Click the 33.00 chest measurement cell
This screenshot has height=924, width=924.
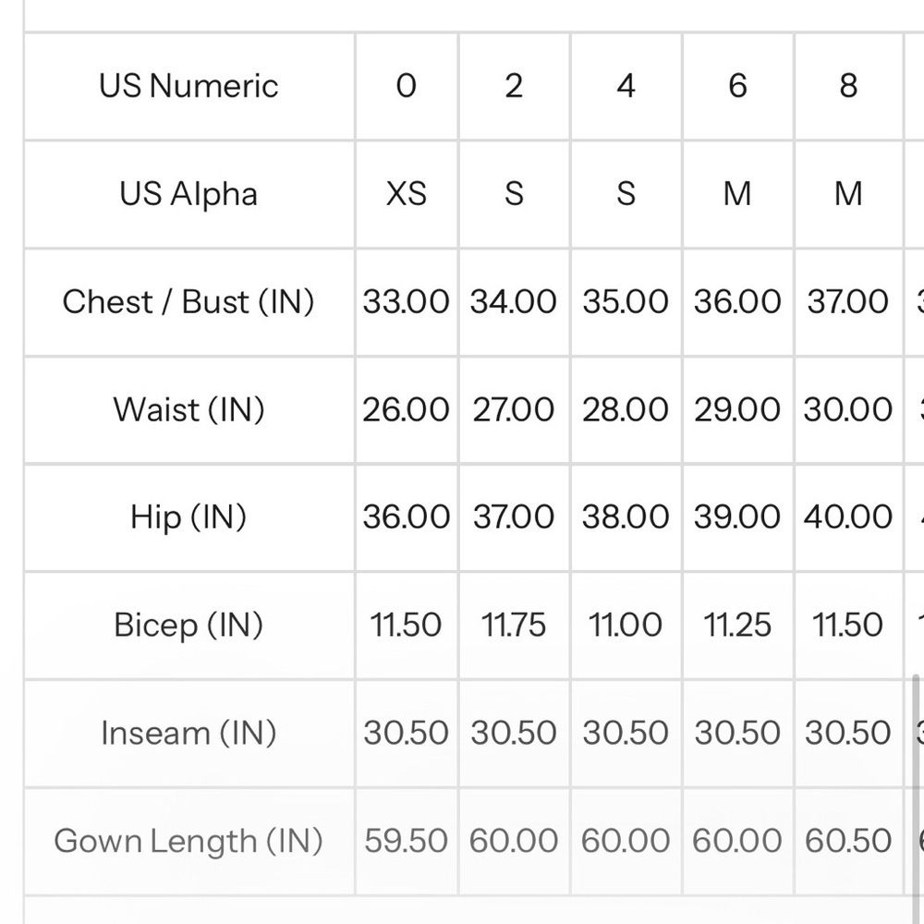pos(406,302)
